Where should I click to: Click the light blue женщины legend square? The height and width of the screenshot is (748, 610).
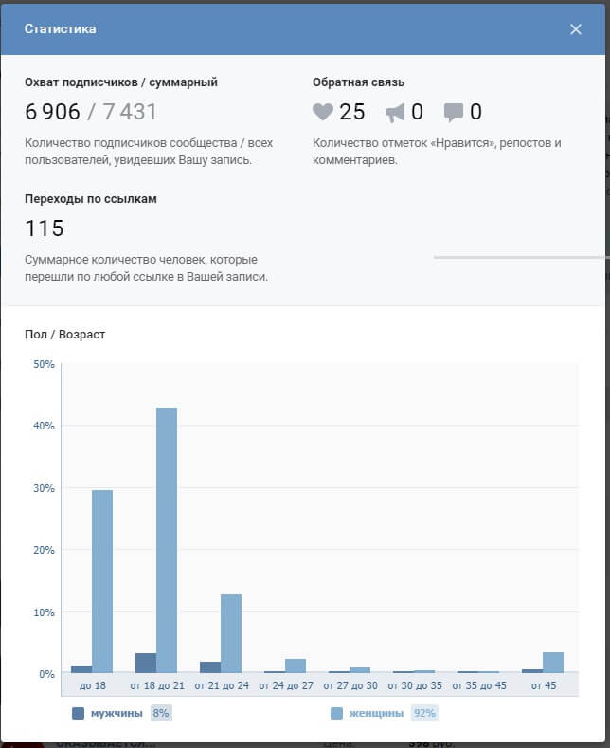(336, 713)
